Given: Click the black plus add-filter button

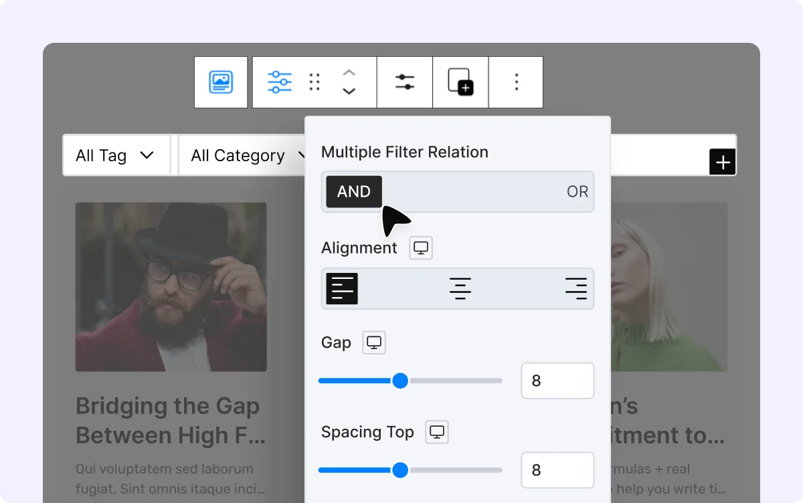Looking at the screenshot, I should pos(723,163).
